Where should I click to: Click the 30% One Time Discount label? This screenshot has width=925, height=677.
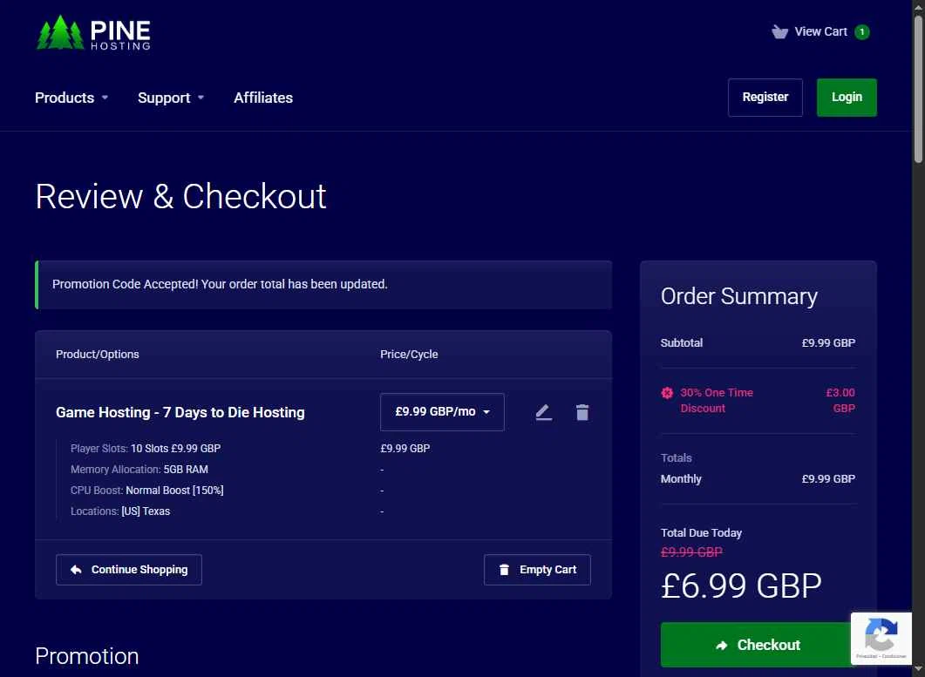716,401
